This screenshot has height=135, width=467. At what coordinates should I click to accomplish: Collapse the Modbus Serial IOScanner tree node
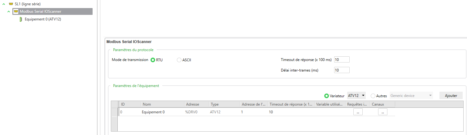(9, 11)
